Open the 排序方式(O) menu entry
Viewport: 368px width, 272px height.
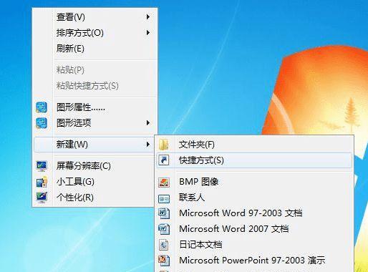tap(95, 33)
